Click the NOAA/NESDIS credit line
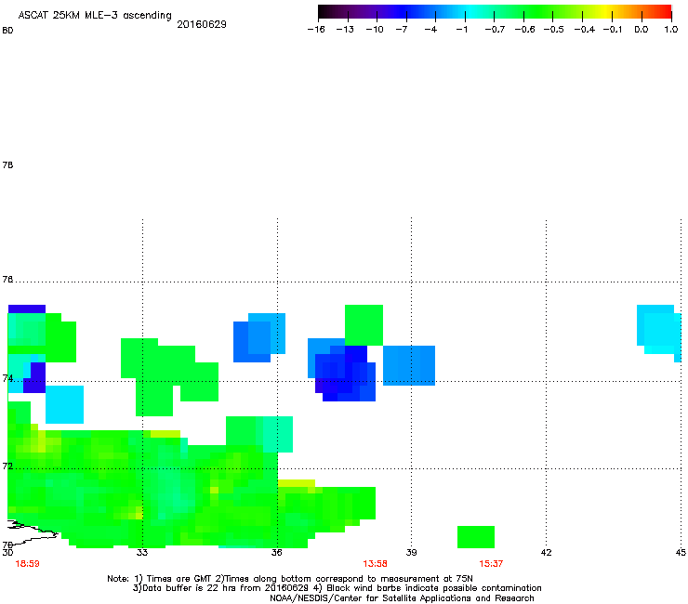 tap(402, 598)
